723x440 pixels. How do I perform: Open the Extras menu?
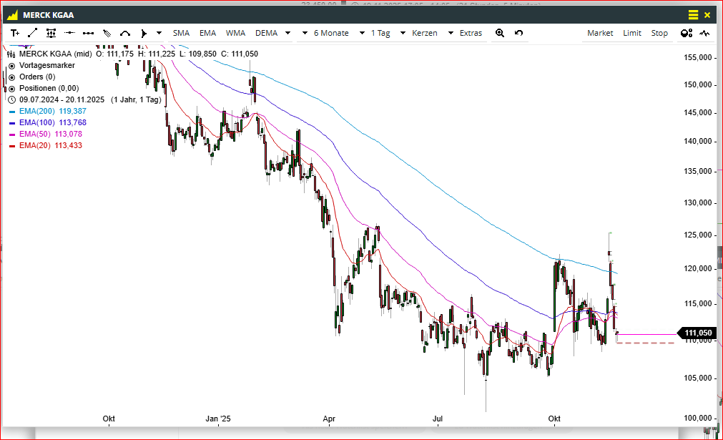(471, 33)
